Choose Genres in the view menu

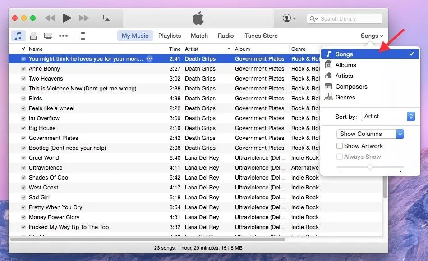370,97
